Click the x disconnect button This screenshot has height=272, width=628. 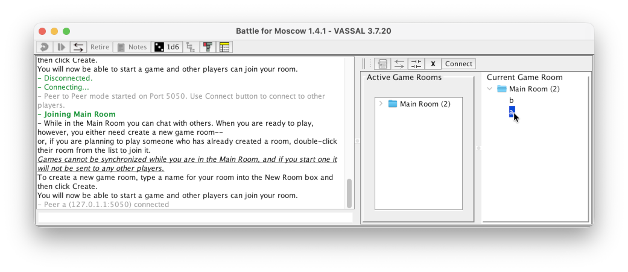pos(433,64)
